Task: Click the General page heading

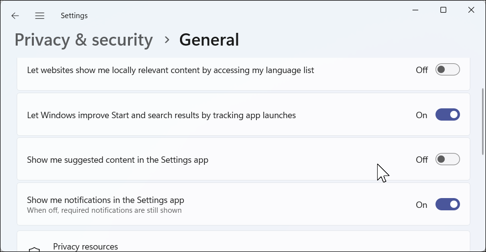Action: [209, 40]
